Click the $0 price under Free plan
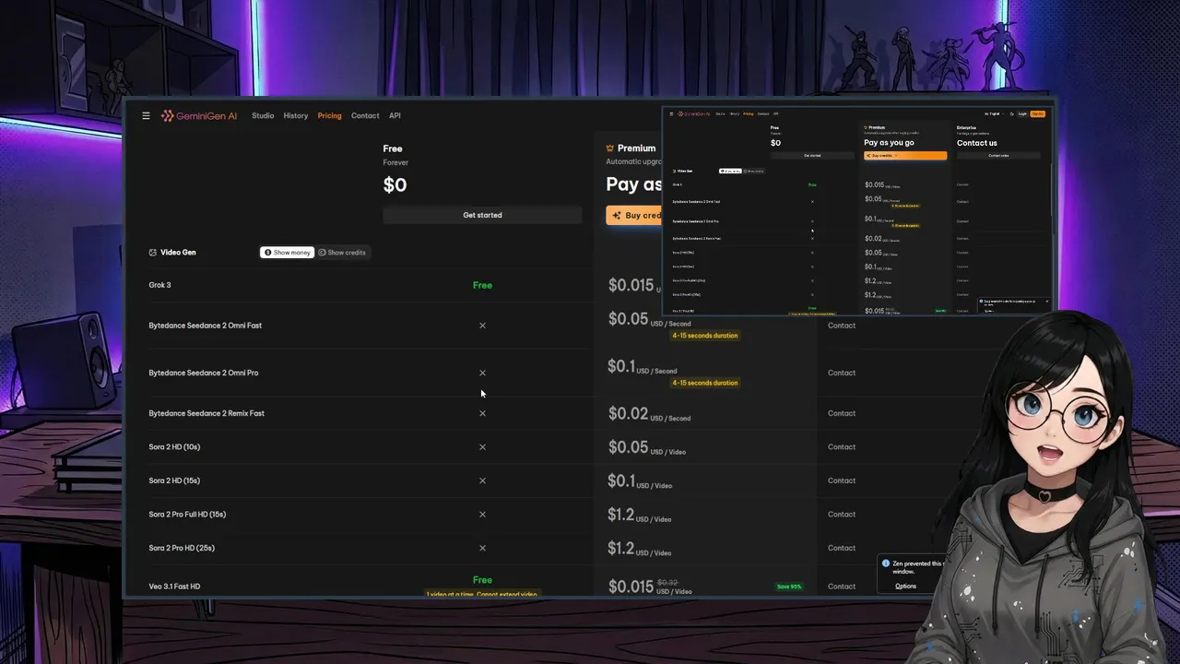The image size is (1180, 664). (x=395, y=184)
